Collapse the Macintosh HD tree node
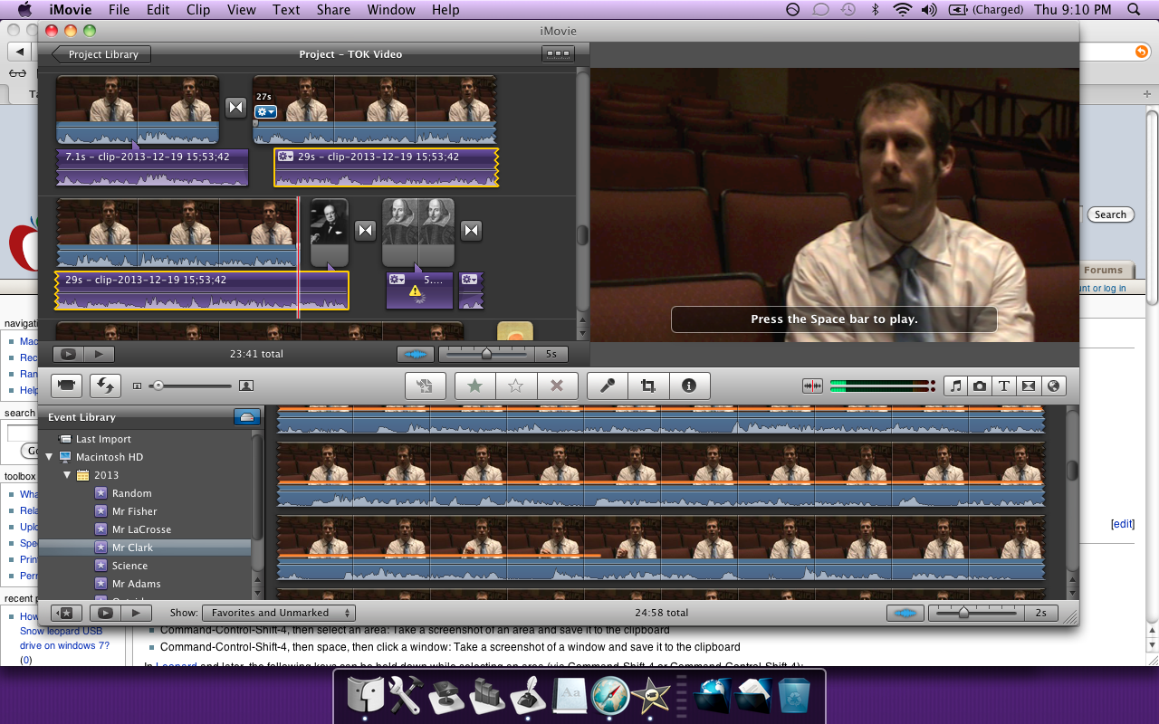The image size is (1159, 724). (49, 457)
